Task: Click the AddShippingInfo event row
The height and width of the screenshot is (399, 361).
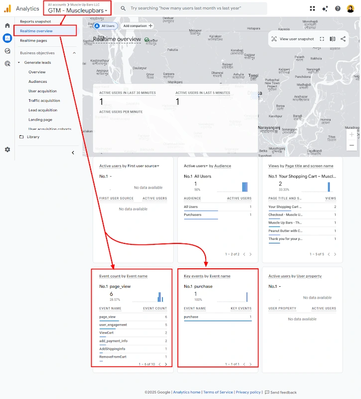Action: (133, 349)
